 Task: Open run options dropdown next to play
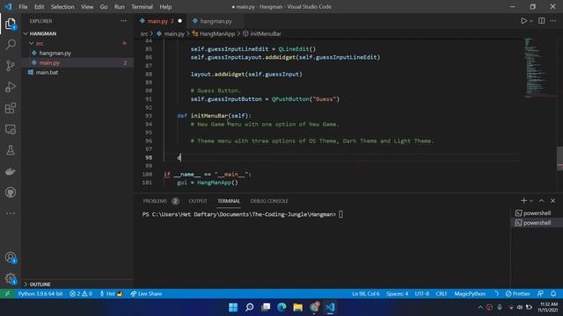click(531, 21)
